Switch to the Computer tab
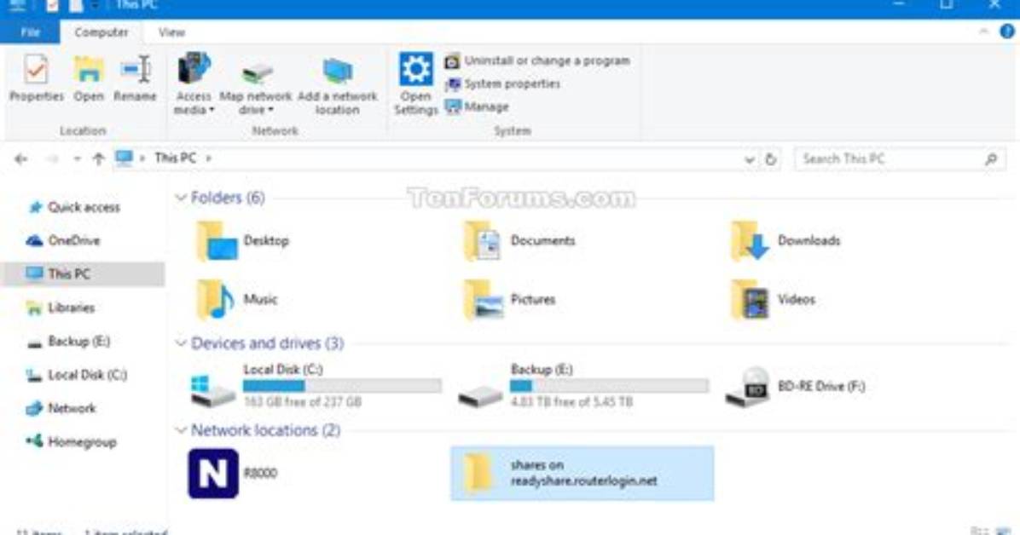The image size is (1020, 535). coord(101,32)
